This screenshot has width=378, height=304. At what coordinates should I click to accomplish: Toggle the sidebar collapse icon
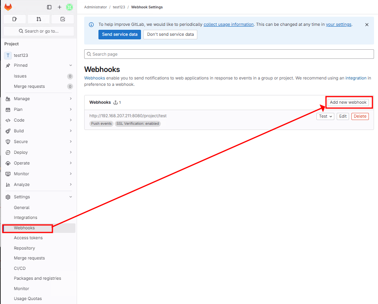point(49,7)
